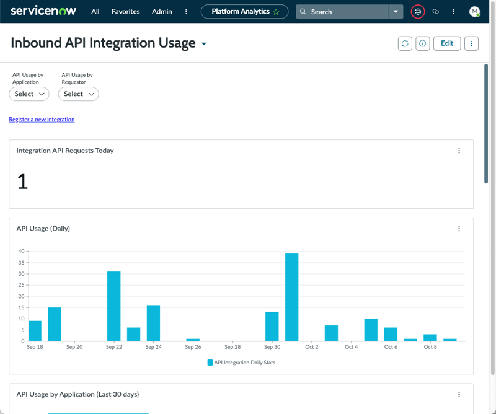
Task: Click the Edit button
Action: click(446, 43)
